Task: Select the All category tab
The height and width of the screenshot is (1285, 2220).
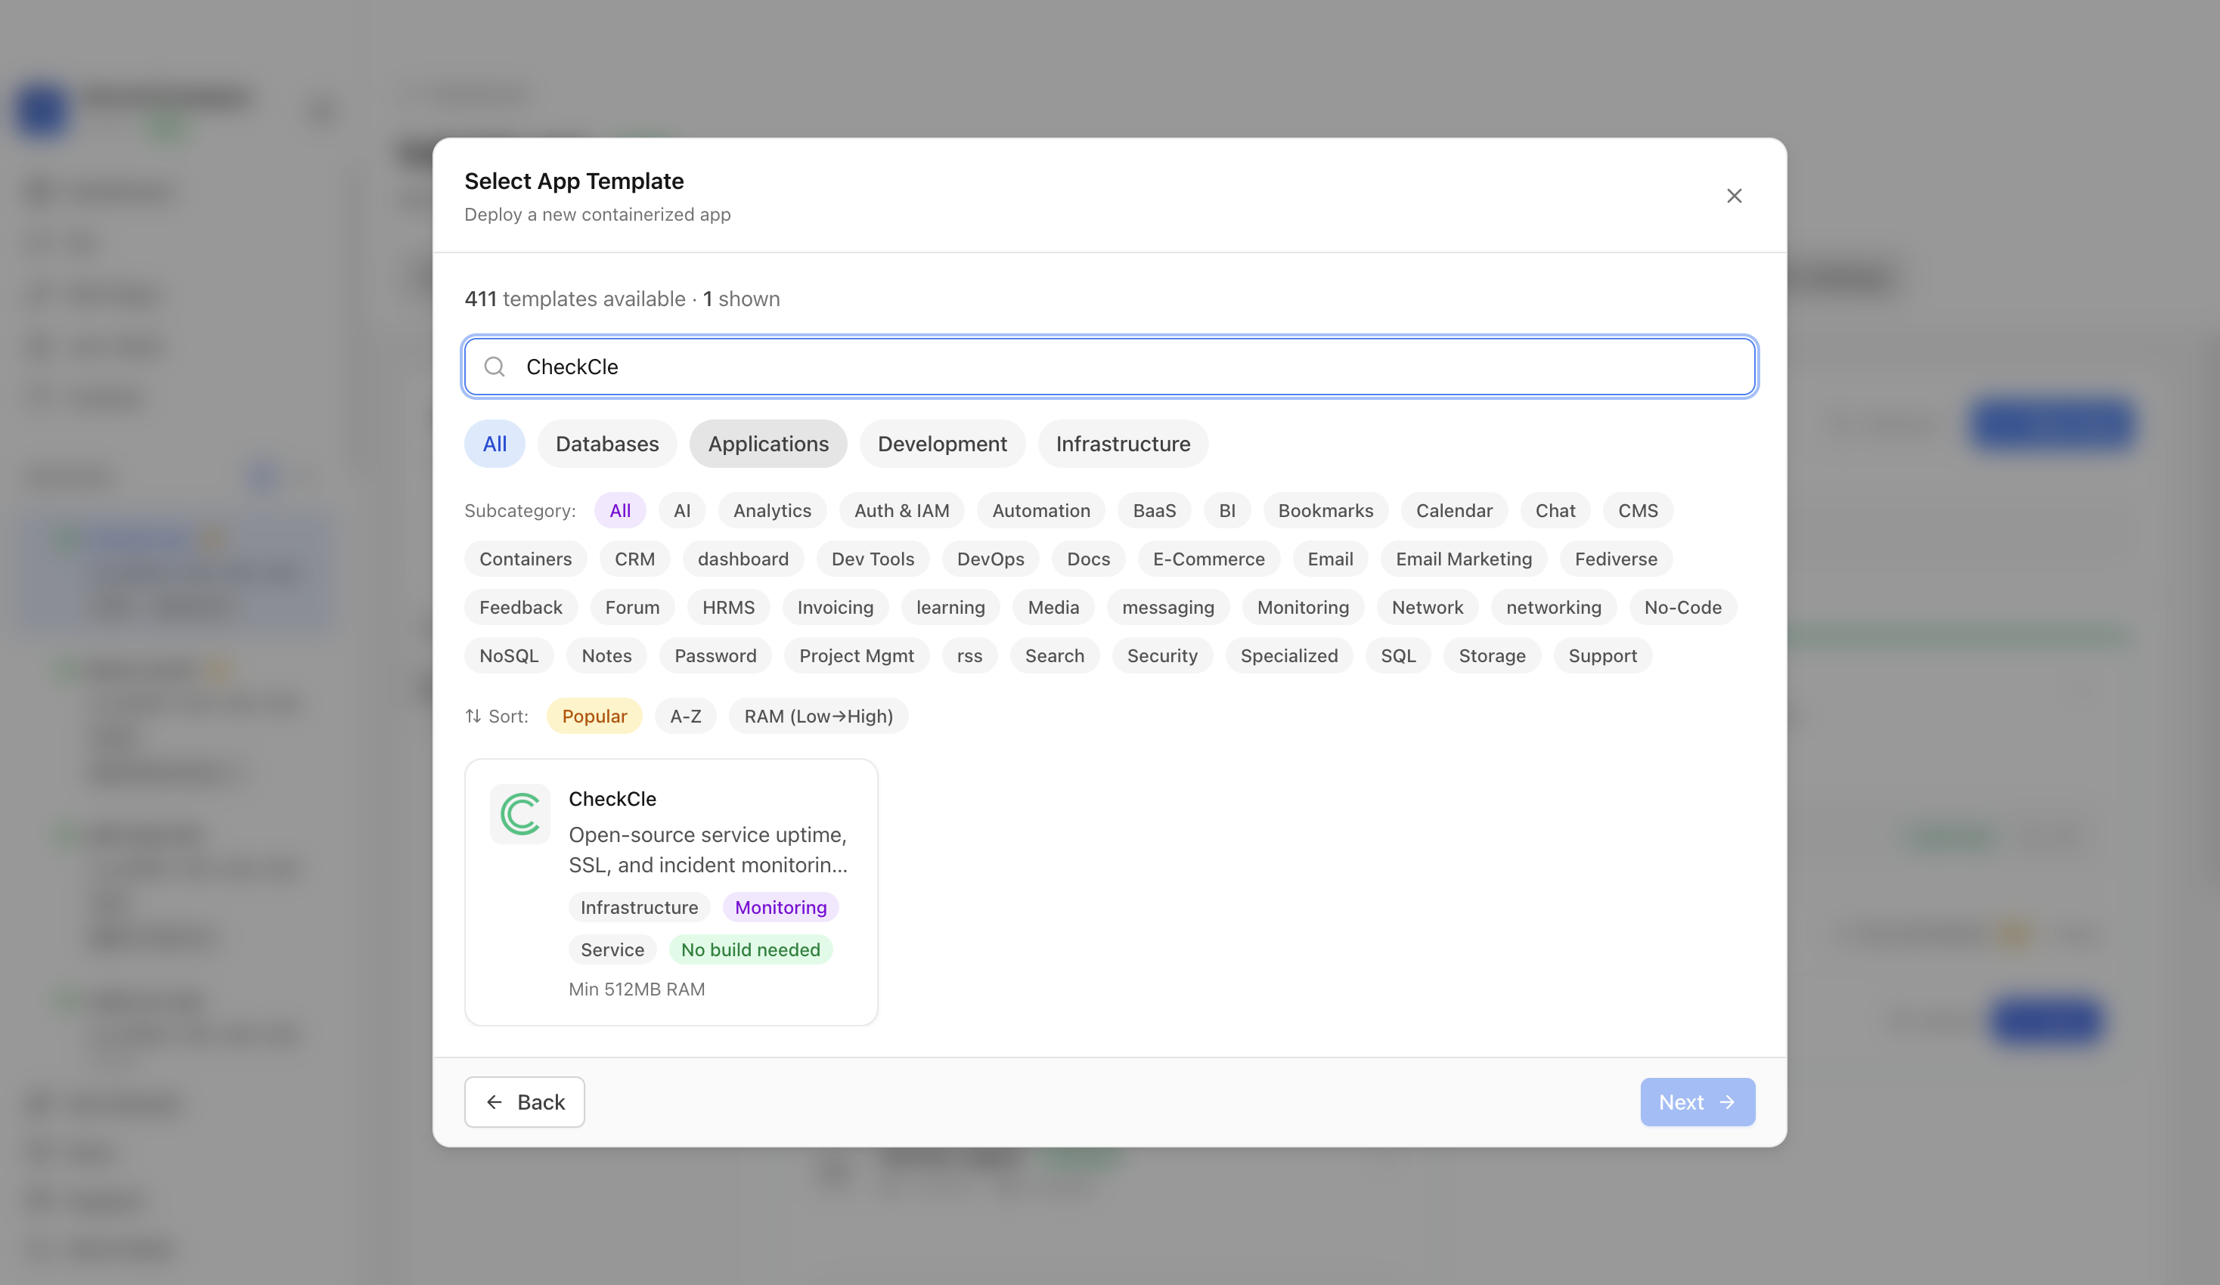Action: tap(495, 444)
